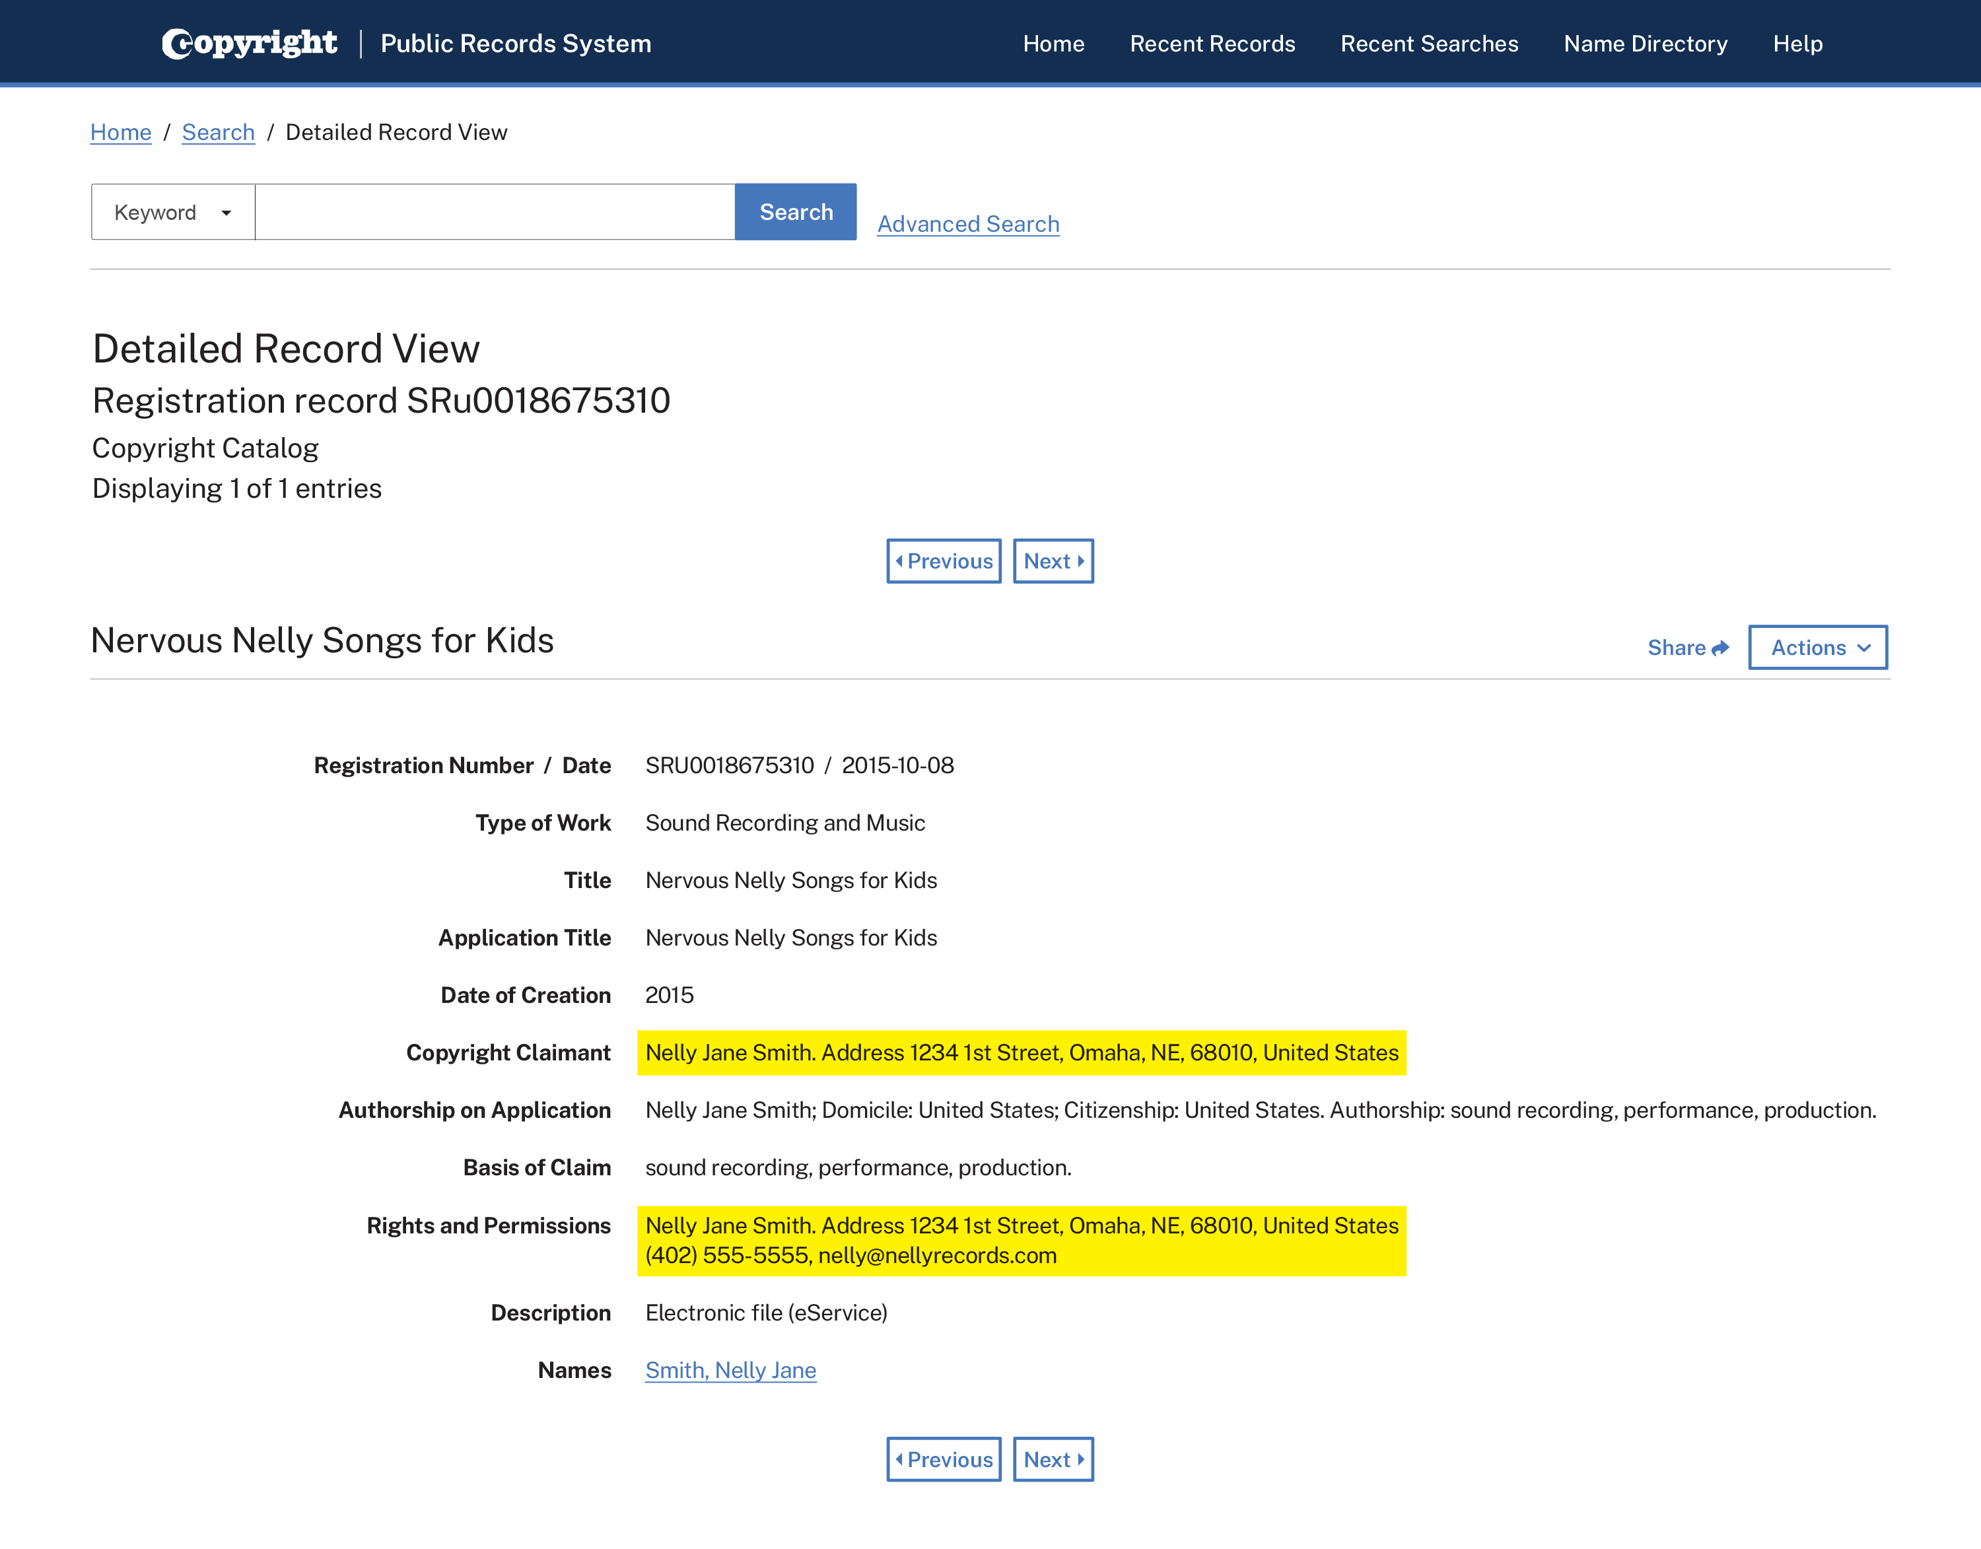Viewport: 1981px width, 1549px height.
Task: Click the Sound Recording and Music value
Action: click(784, 823)
